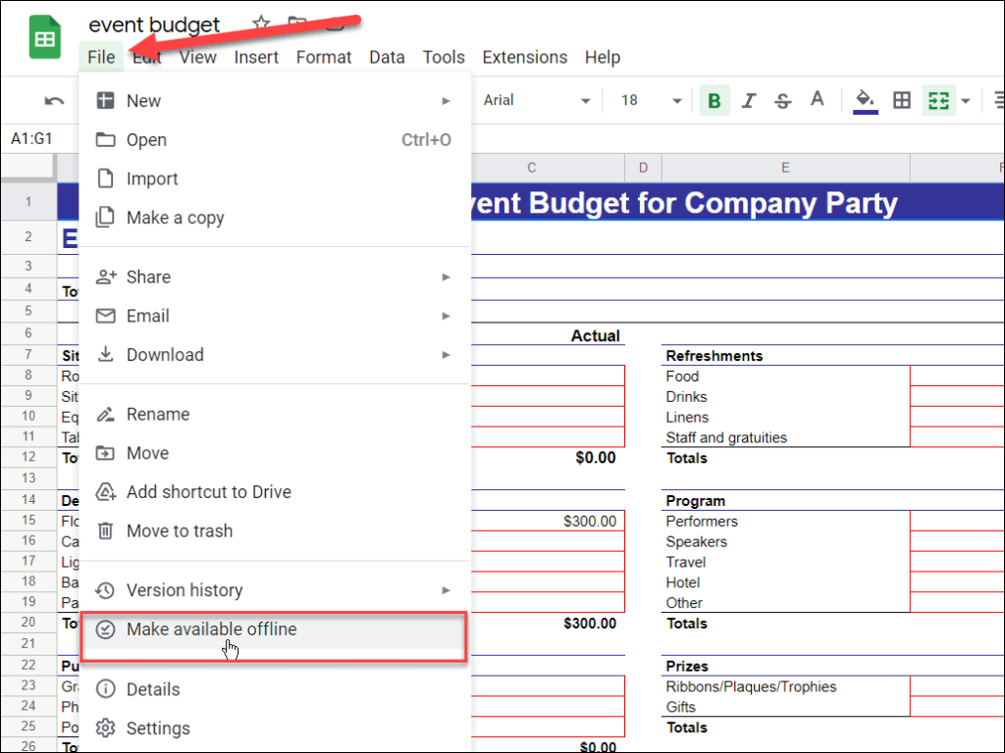1005x753 pixels.
Task: Open the Data menu
Action: (x=387, y=57)
